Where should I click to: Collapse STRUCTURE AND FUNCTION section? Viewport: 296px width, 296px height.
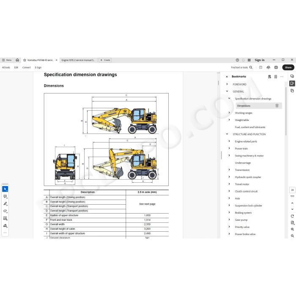[227, 134]
